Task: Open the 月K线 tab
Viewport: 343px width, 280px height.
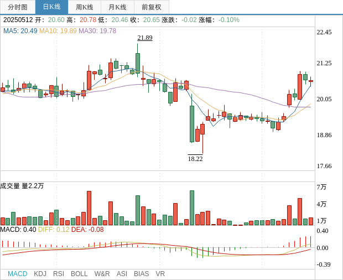Action: [x=117, y=7]
